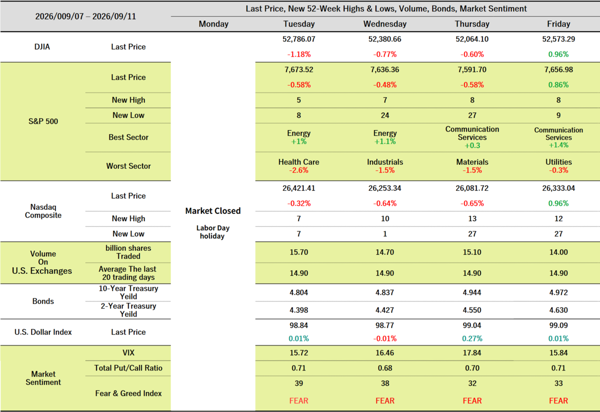Click Thursday 2-Year yield 4.550
The width and height of the screenshot is (600, 412).
472,310
